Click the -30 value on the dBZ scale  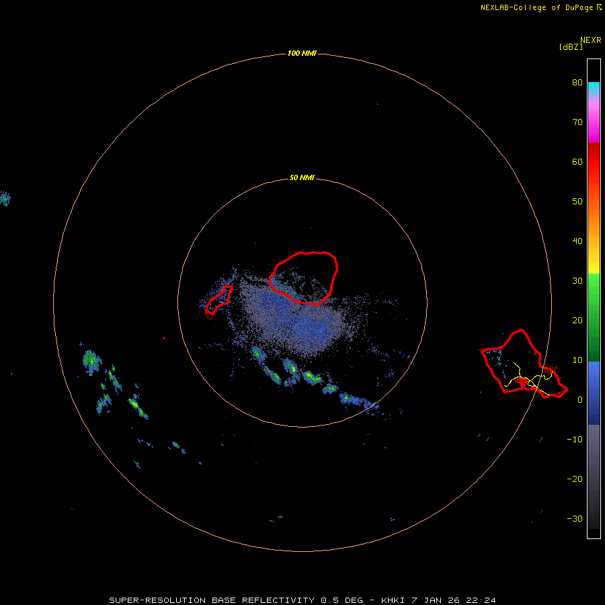tap(575, 518)
